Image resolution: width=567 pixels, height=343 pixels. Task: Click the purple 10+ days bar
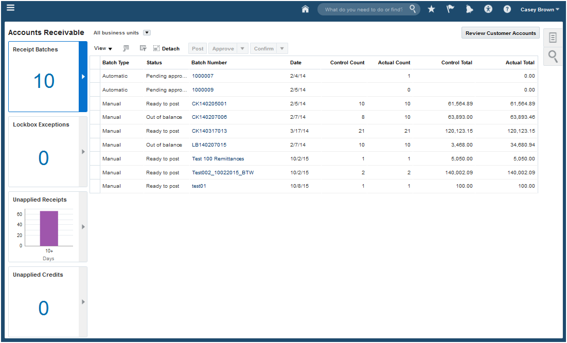(49, 228)
